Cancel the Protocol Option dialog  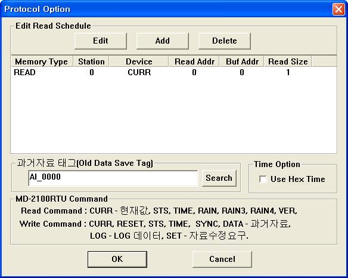pos(222,259)
